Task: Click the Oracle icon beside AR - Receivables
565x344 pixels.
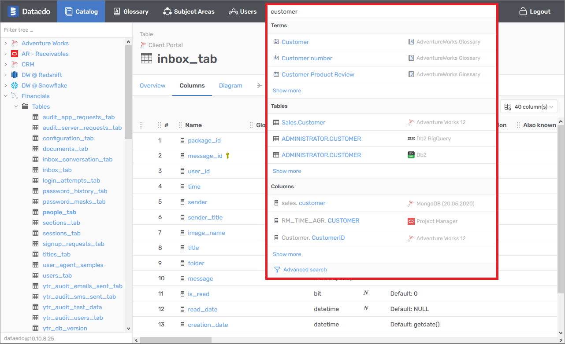Action: [x=15, y=54]
